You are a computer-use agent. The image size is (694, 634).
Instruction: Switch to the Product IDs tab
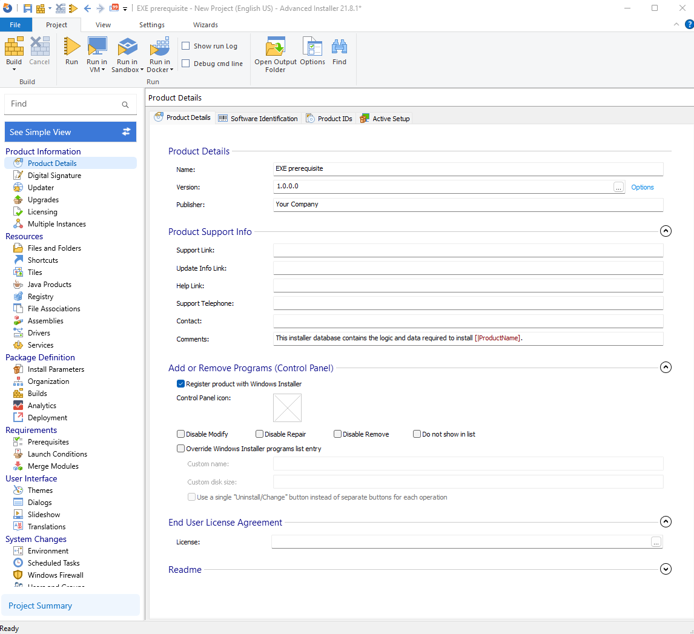[x=329, y=119]
